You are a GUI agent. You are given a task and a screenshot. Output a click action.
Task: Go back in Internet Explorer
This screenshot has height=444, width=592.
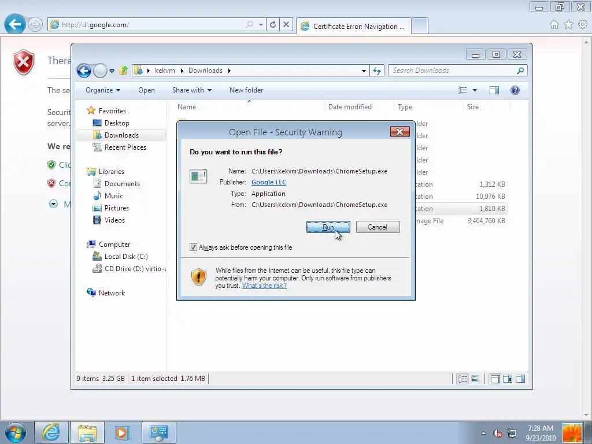point(14,24)
